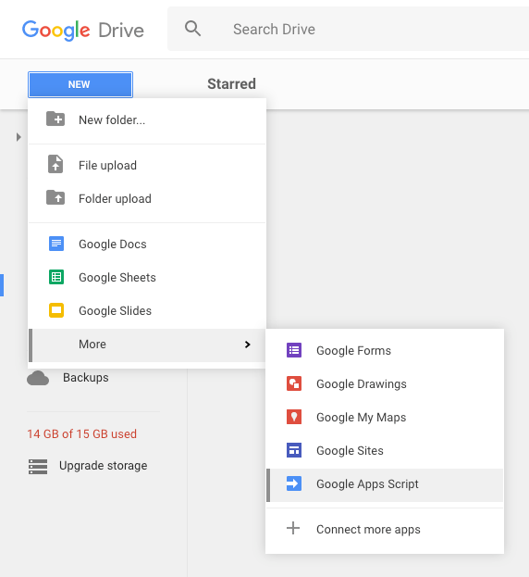Choose Connect more apps
529x577 pixels.
point(385,529)
